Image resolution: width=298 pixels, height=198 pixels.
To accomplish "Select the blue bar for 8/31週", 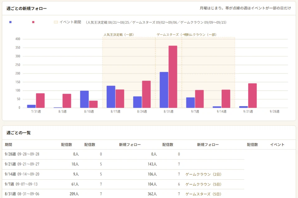I will coord(164,90).
